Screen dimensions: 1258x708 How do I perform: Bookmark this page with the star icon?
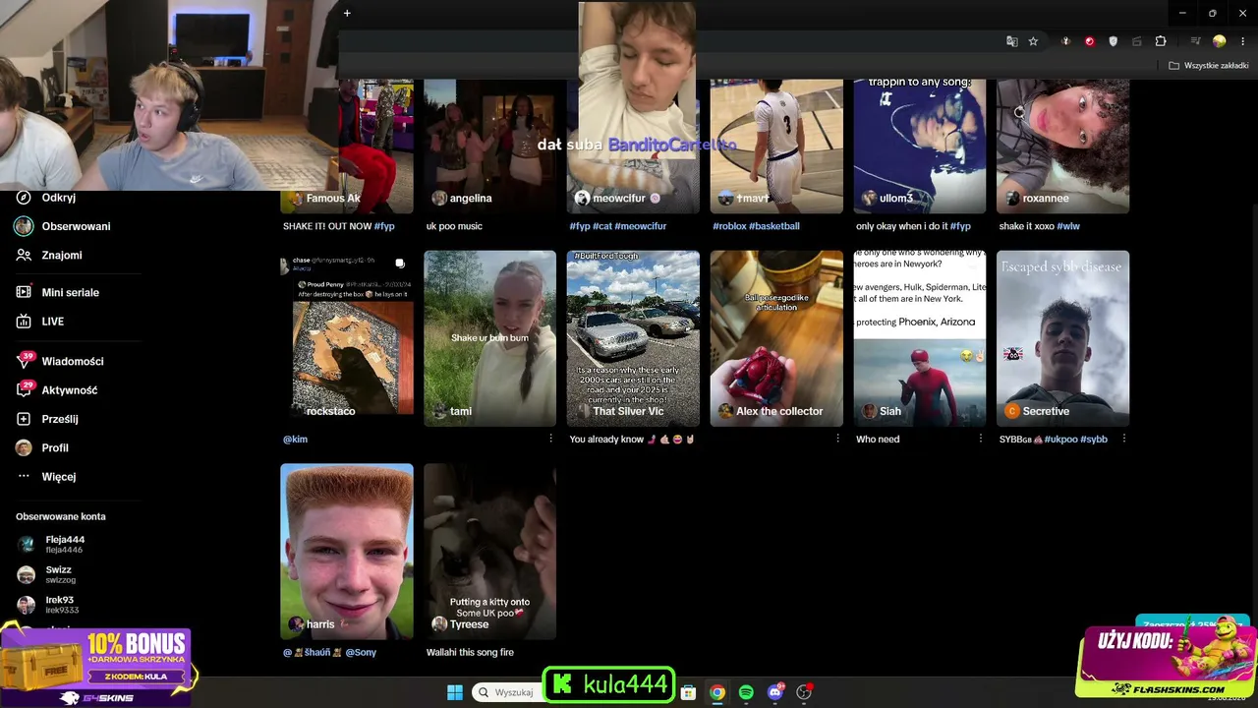tap(1033, 41)
